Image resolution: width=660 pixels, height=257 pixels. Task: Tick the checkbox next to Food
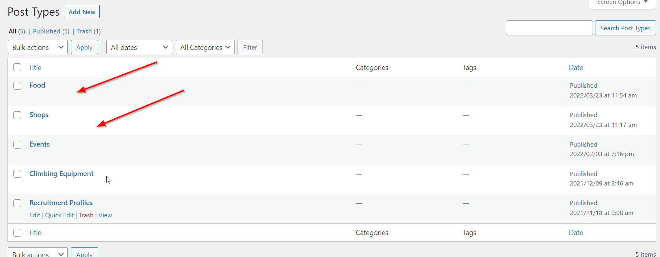coord(17,86)
